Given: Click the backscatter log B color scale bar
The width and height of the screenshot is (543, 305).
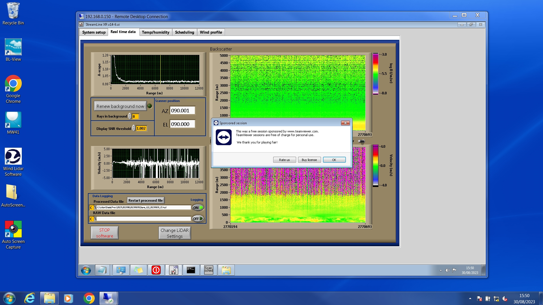Looking at the screenshot, I should (375, 73).
